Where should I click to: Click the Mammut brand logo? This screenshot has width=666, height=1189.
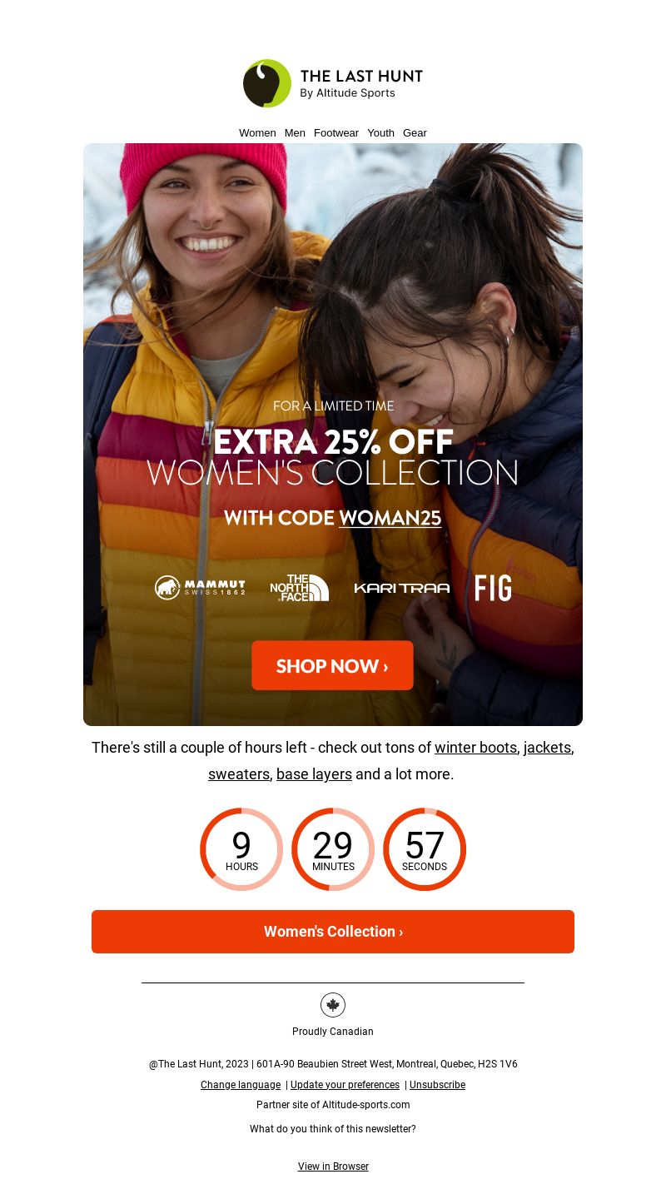(200, 588)
